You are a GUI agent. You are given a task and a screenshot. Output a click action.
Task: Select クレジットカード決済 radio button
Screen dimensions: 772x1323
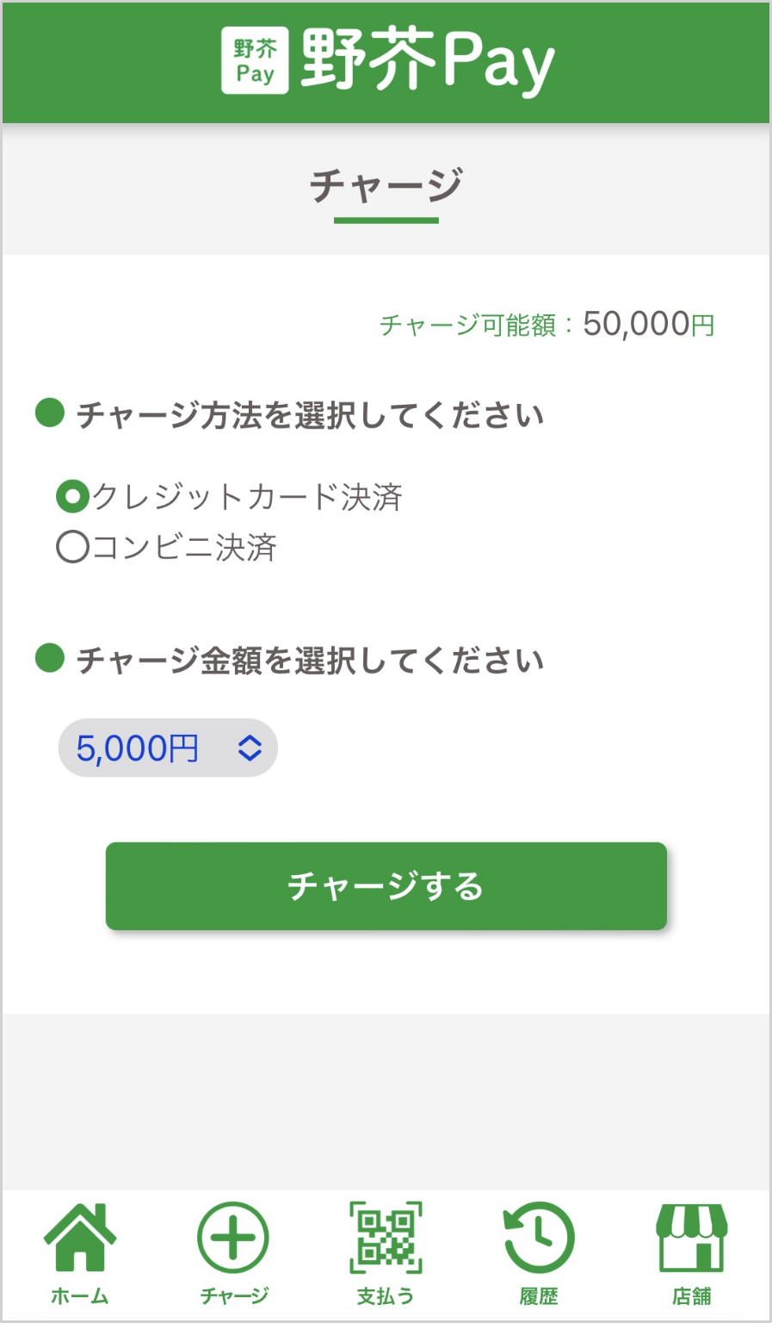[x=73, y=496]
